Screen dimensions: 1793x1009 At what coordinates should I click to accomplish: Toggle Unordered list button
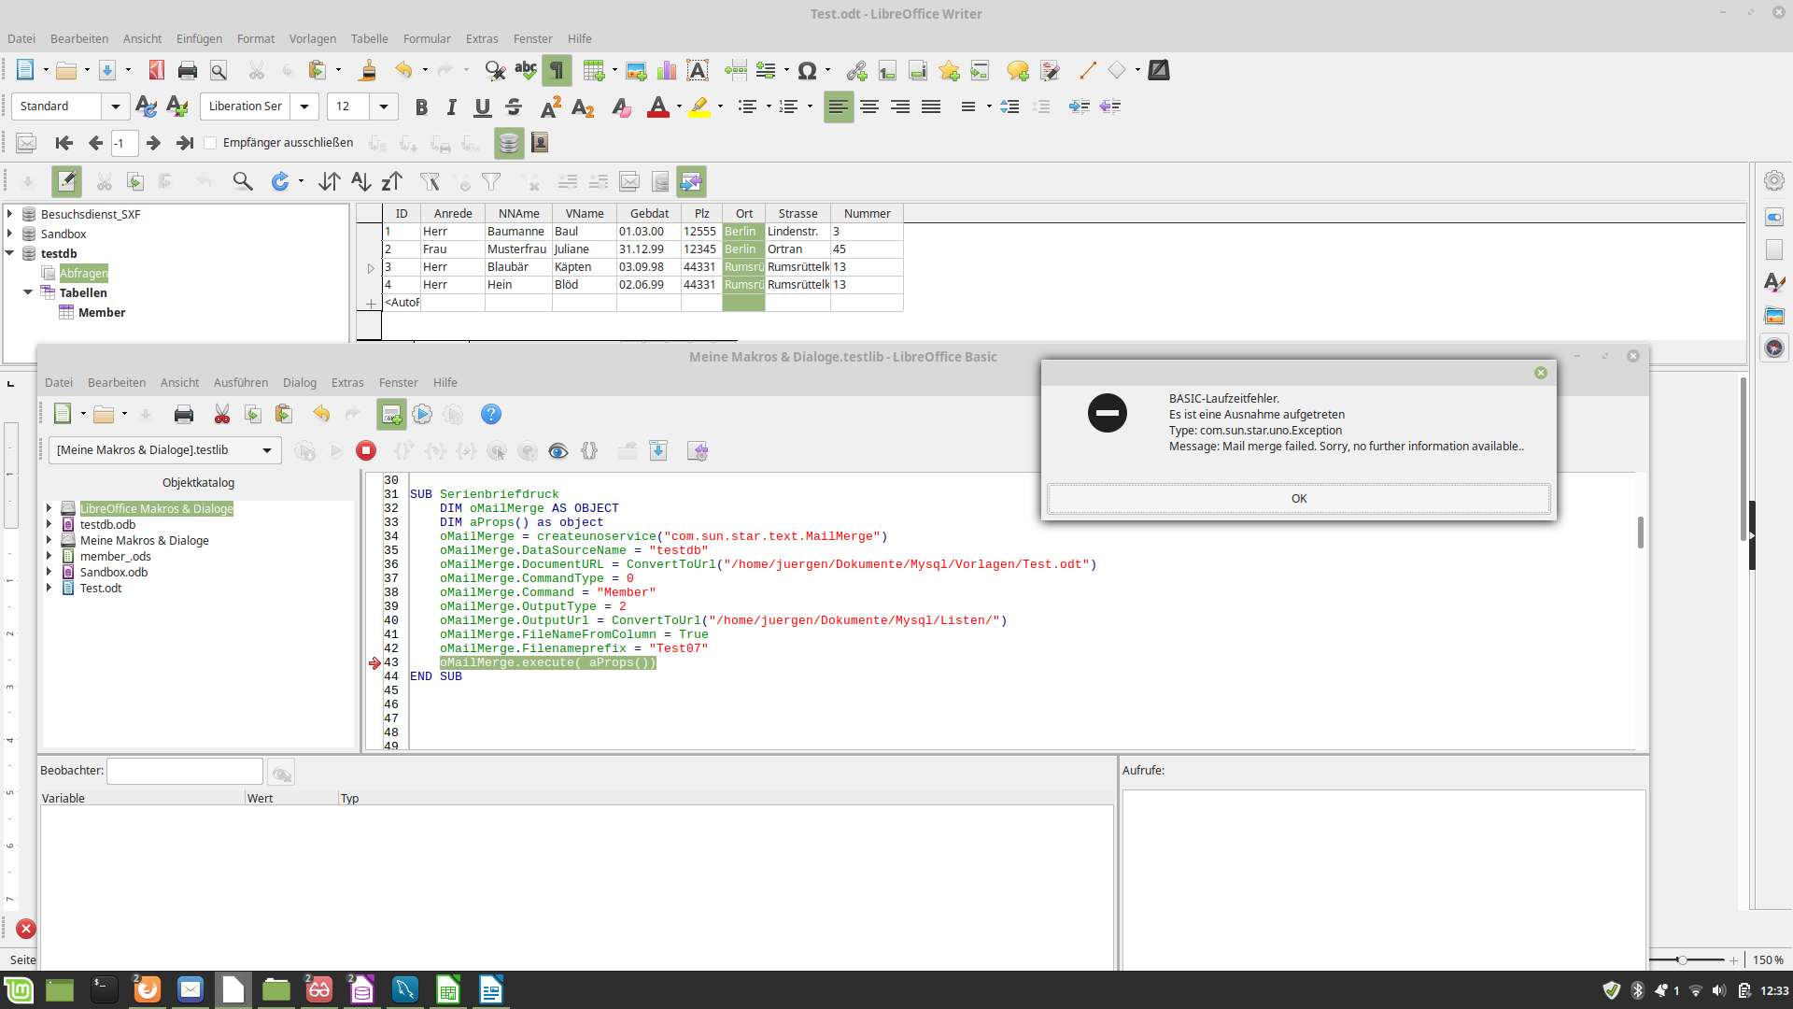click(x=747, y=107)
